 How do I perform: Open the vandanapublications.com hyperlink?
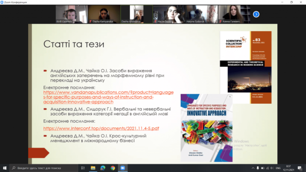click(x=109, y=97)
